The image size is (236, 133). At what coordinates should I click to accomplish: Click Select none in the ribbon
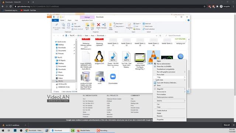tap(147, 26)
